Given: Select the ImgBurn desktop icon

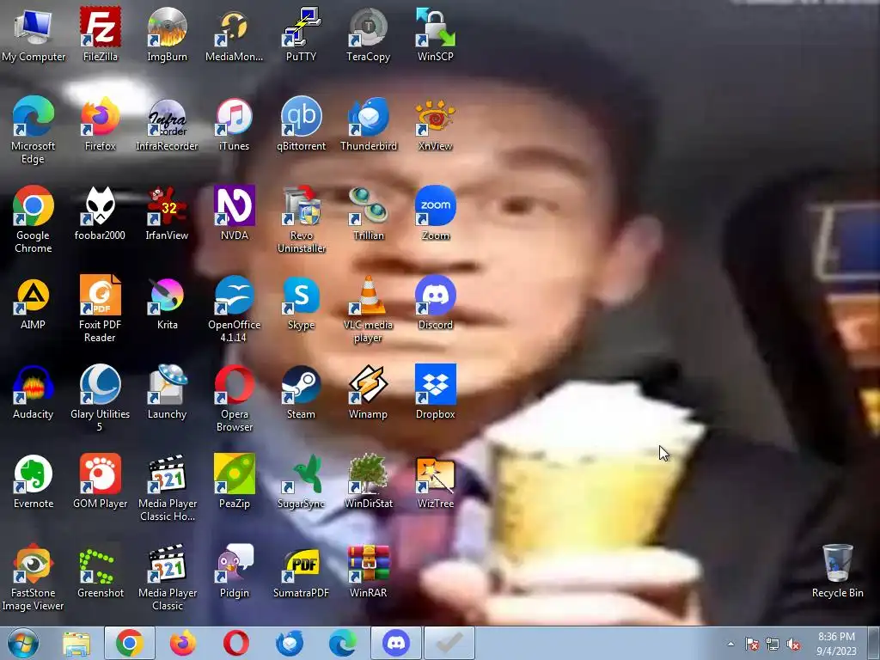Looking at the screenshot, I should tap(168, 34).
